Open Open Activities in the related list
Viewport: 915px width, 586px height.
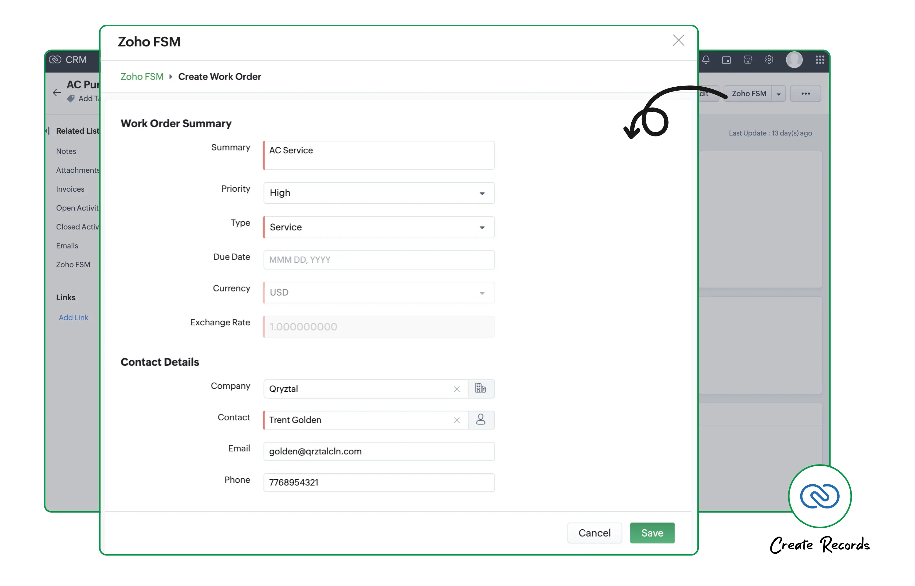point(77,208)
